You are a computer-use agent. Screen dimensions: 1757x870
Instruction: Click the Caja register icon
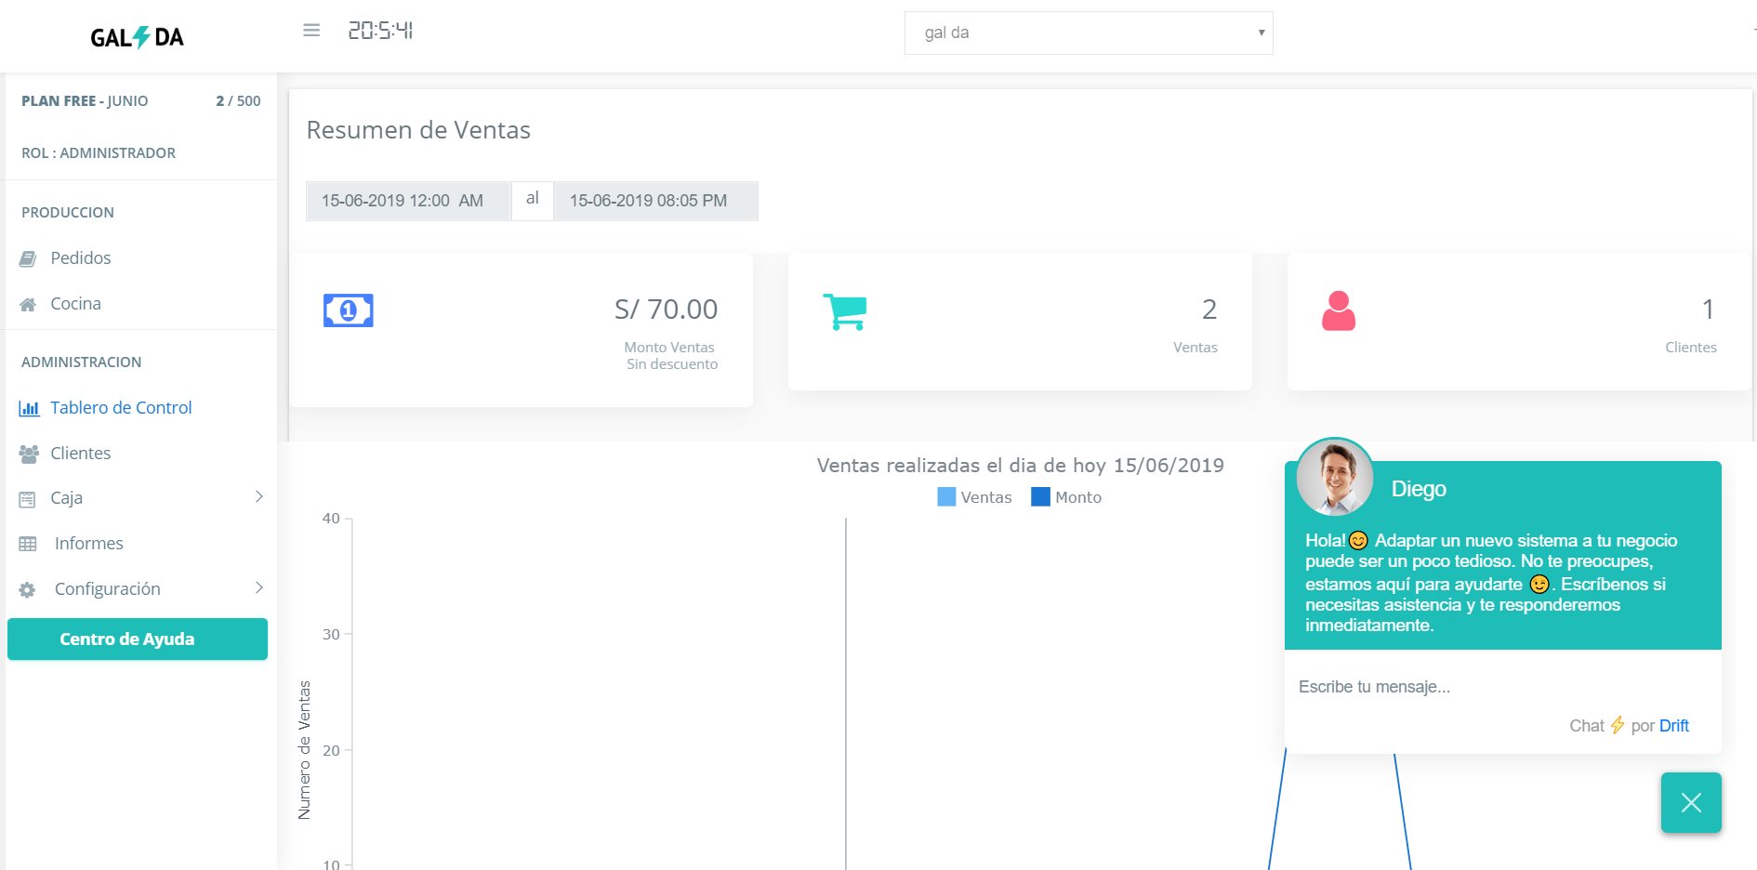[28, 499]
